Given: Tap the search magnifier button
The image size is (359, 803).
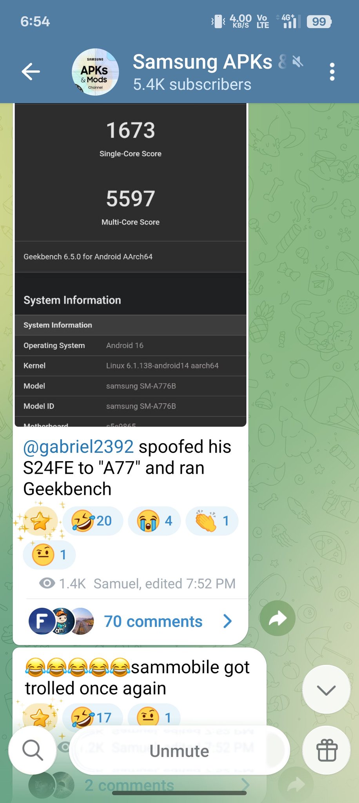Looking at the screenshot, I should click(32, 750).
